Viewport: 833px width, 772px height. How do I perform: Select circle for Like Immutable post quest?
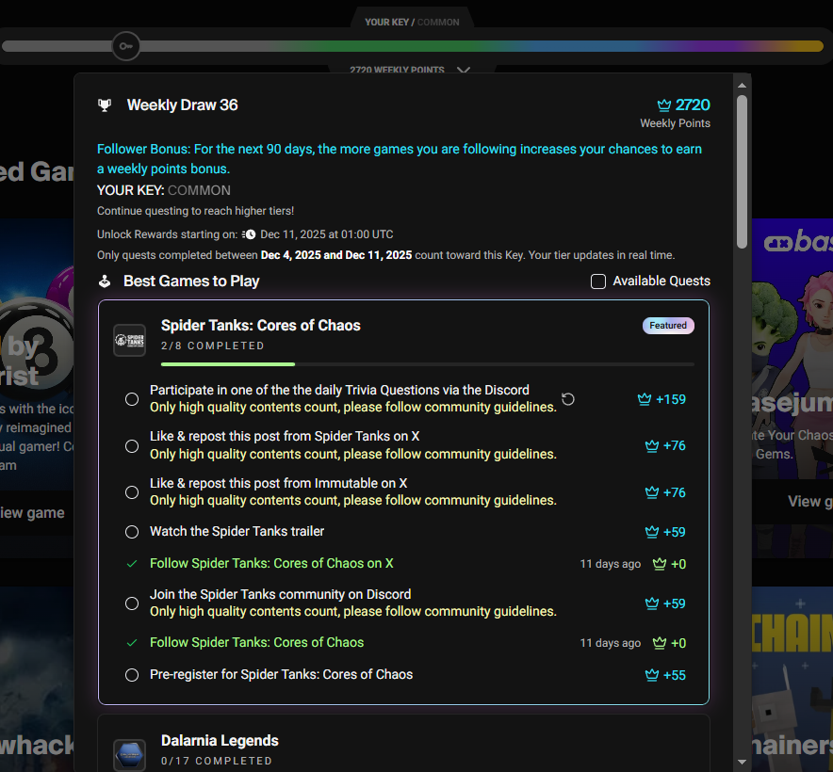132,492
